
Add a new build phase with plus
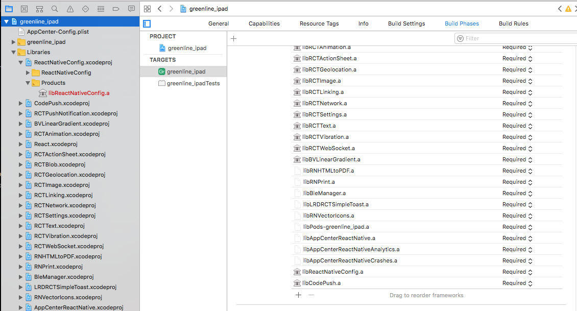point(234,39)
